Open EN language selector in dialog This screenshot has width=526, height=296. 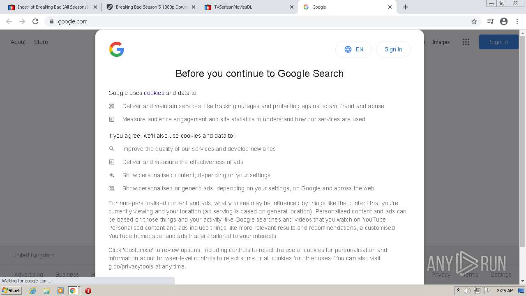pyautogui.click(x=353, y=49)
